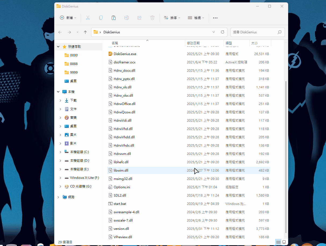Select 本機磁碟 (E:) in the sidebar
This screenshot has width=326, height=246.
click(x=79, y=169)
